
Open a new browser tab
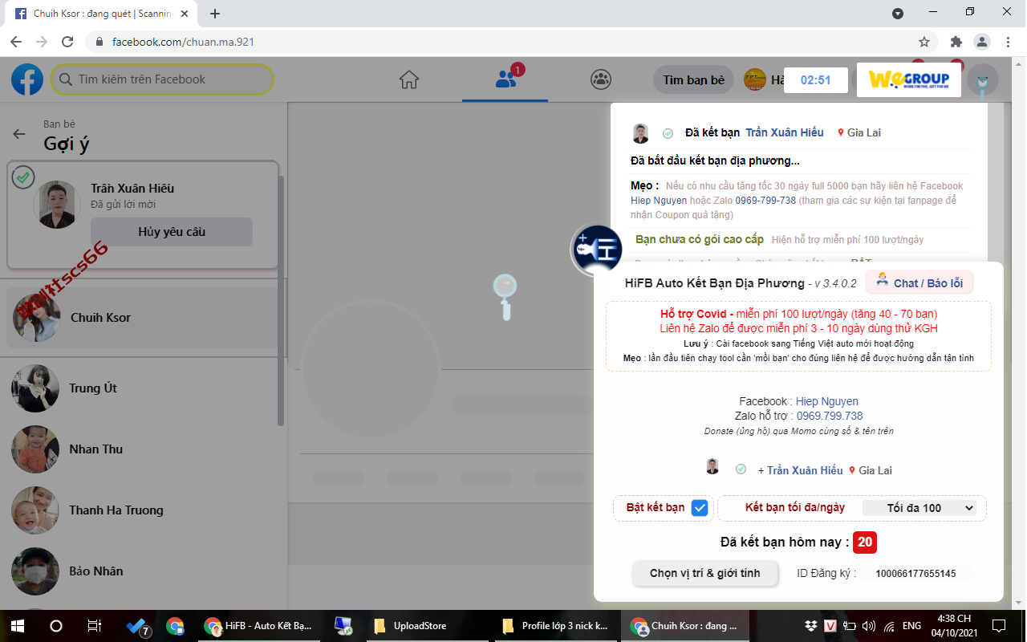[215, 14]
